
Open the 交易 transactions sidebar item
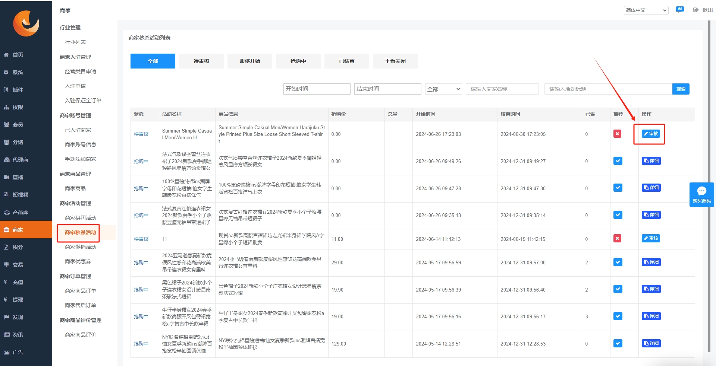coord(26,265)
